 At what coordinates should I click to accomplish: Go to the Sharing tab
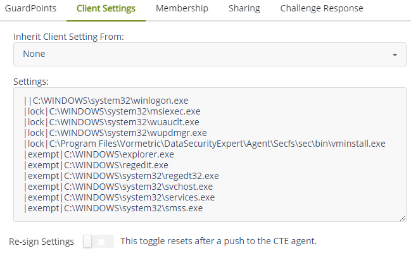[244, 9]
